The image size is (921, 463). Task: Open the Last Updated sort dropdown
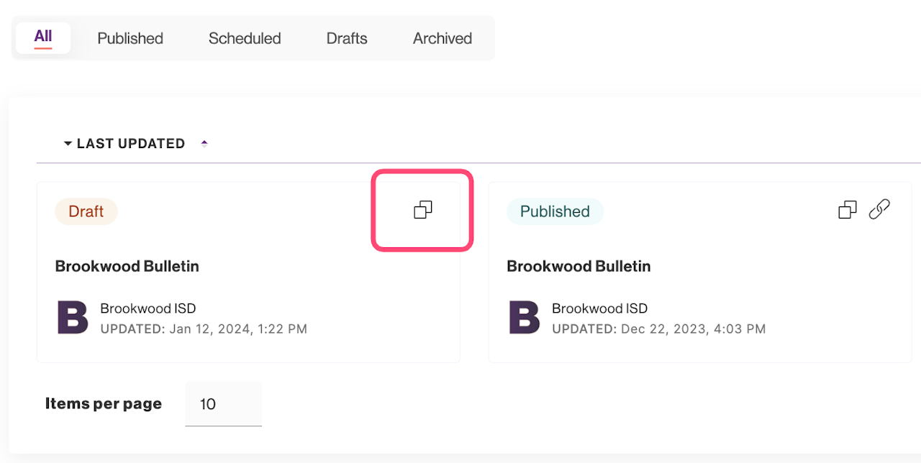124,144
